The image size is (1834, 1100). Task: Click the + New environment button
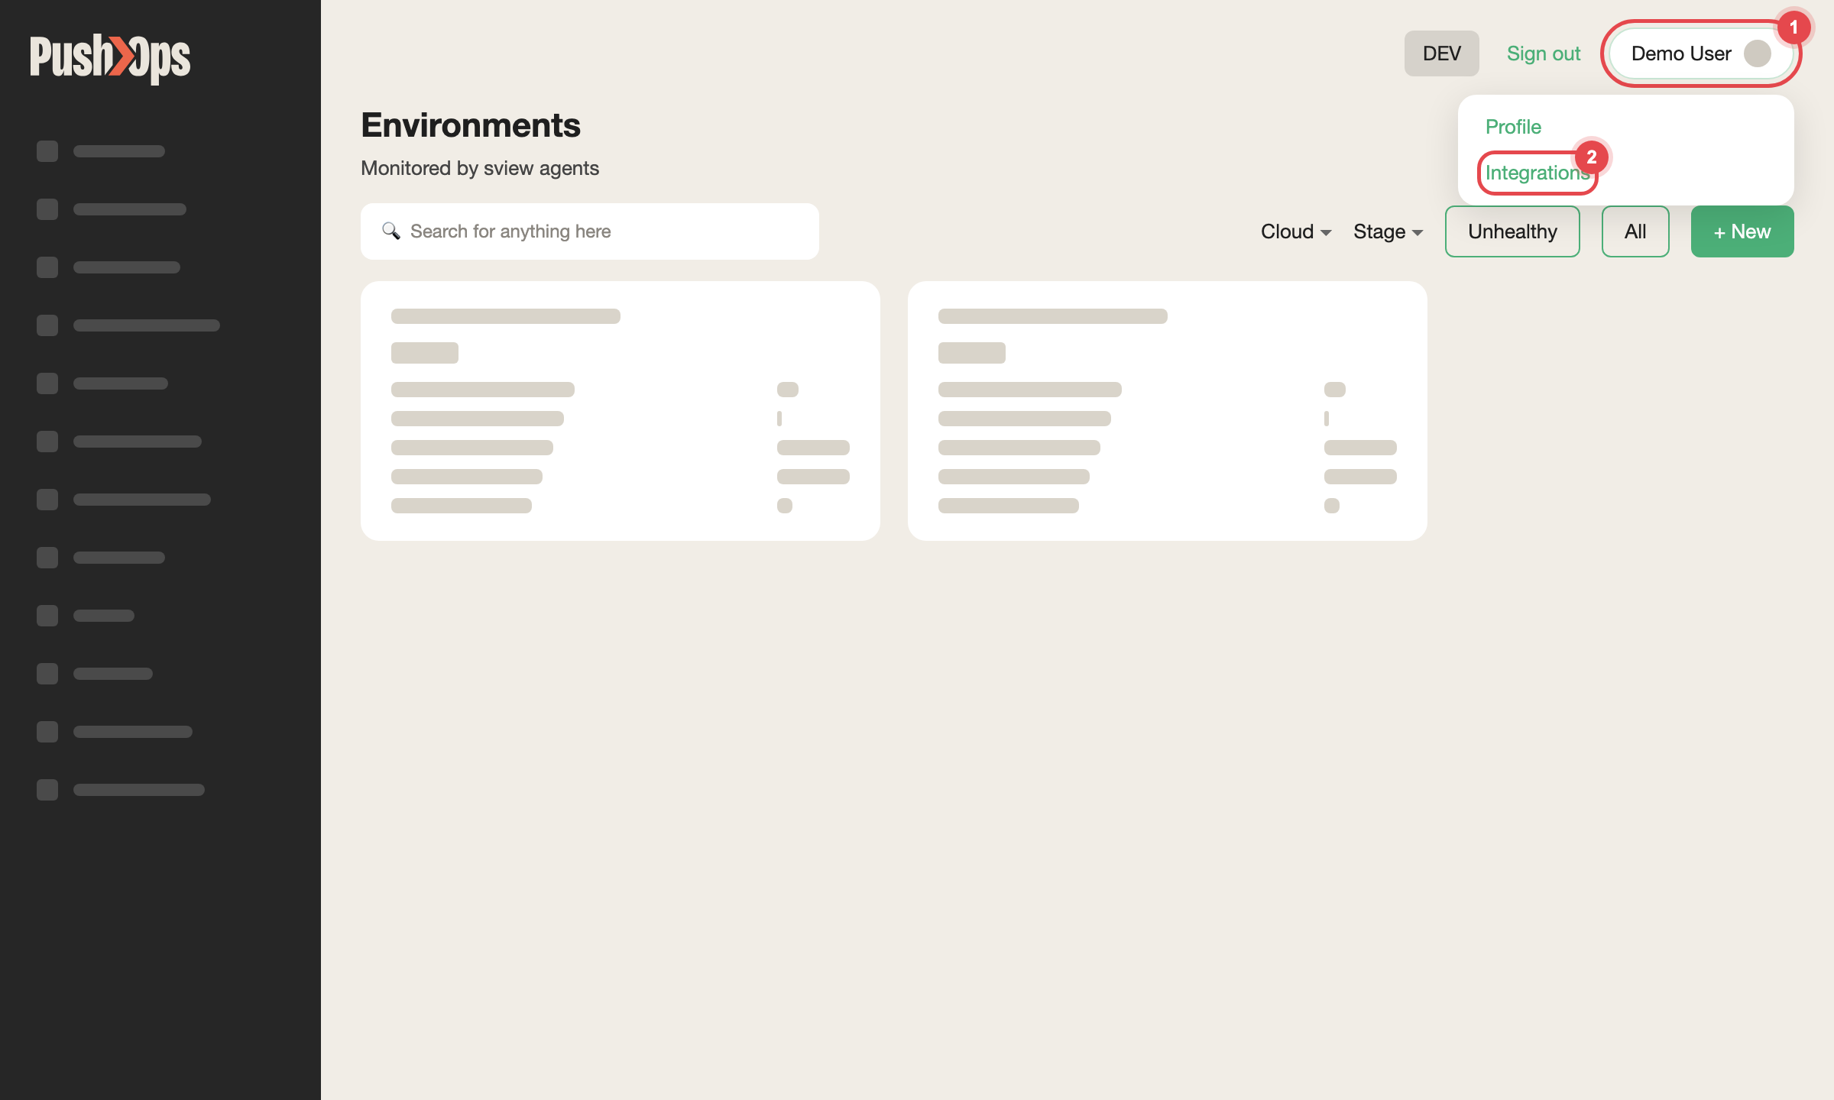click(x=1742, y=231)
